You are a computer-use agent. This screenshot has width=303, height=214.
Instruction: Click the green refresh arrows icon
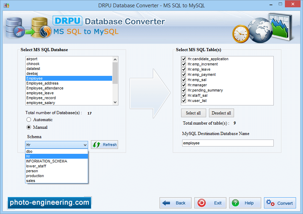(96, 145)
